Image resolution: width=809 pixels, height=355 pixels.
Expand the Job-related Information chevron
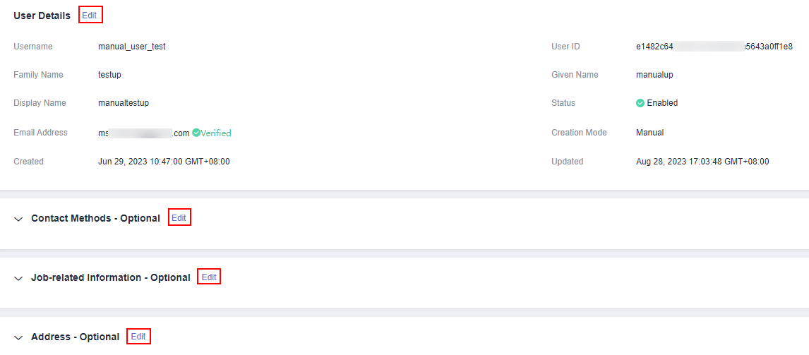[x=18, y=278]
